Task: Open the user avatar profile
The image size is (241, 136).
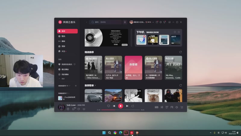Action: [x=131, y=22]
